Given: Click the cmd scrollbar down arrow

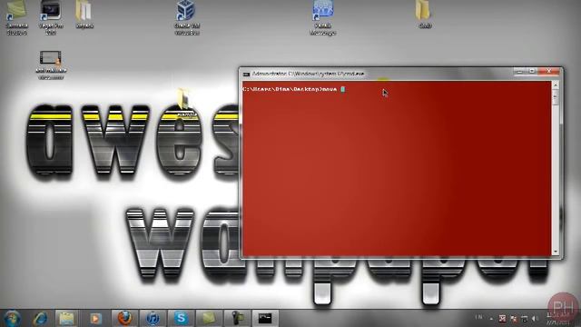Looking at the screenshot, I should click(556, 252).
